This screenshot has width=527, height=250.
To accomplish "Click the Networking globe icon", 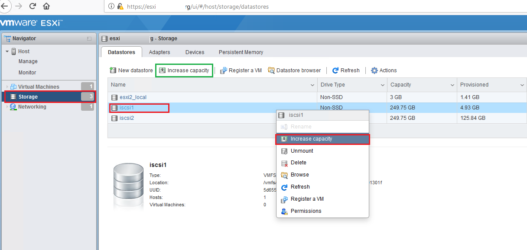I will point(13,107).
